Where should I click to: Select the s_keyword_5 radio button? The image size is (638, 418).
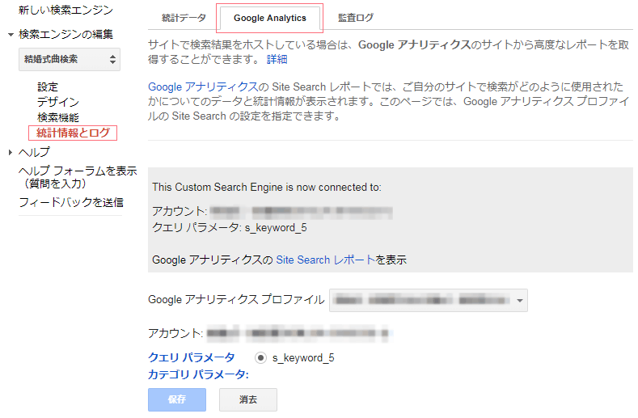(260, 357)
